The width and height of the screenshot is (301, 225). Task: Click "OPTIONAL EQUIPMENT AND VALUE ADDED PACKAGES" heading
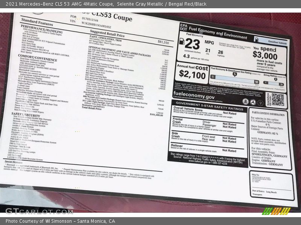119,51
